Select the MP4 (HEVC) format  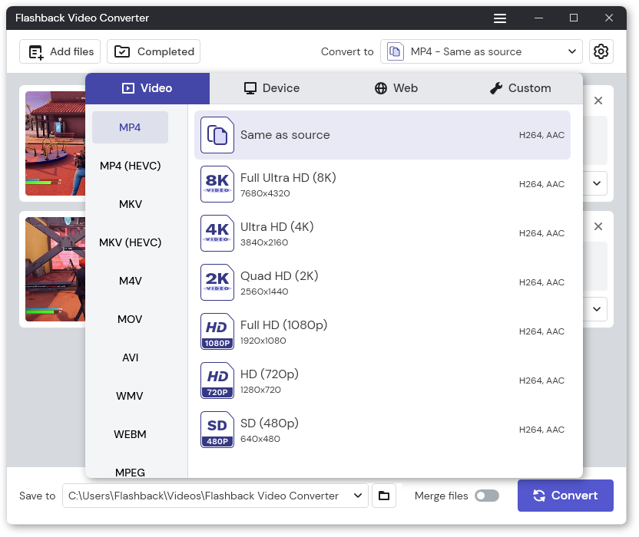point(130,166)
